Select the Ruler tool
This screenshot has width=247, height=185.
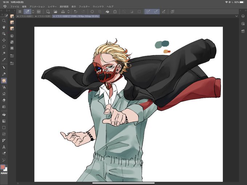[4, 140]
